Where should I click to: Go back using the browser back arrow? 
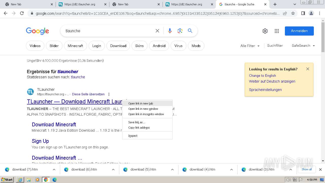tap(6, 13)
